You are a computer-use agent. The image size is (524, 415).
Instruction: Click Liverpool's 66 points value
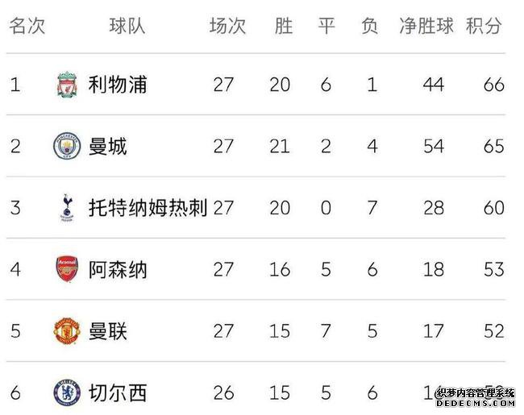point(494,85)
